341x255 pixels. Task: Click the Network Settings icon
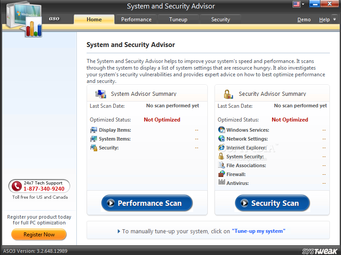(222, 139)
